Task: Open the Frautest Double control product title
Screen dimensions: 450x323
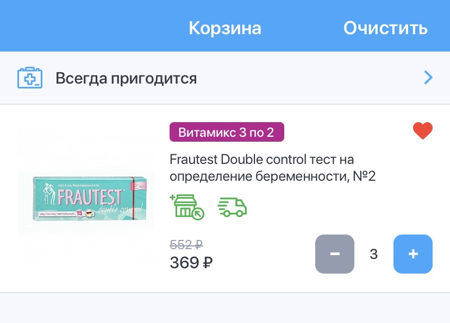Action: pyautogui.click(x=272, y=168)
